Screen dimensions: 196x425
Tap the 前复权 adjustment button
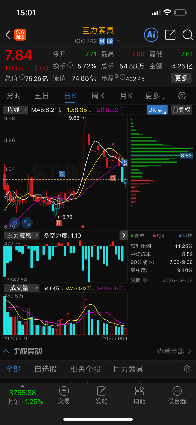click(x=181, y=110)
